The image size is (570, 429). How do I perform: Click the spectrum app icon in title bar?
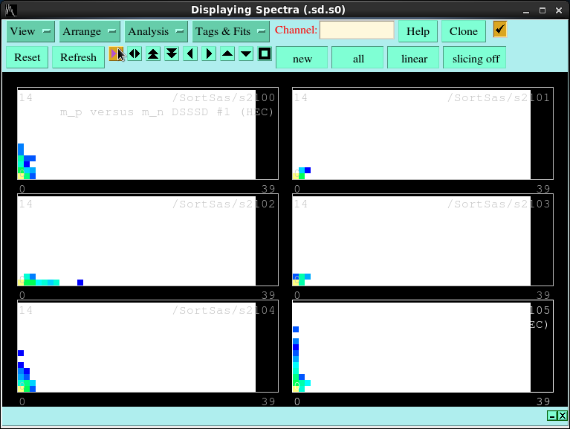[x=10, y=10]
